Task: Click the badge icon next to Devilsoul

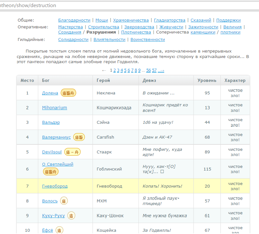Action: point(72,152)
